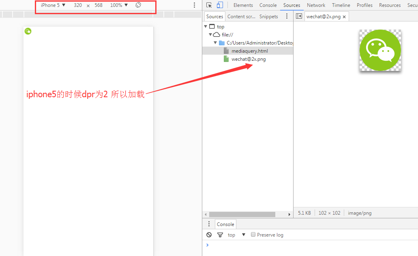Click the wechat@2x.png green file icon
The height and width of the screenshot is (256, 418).
(226, 59)
